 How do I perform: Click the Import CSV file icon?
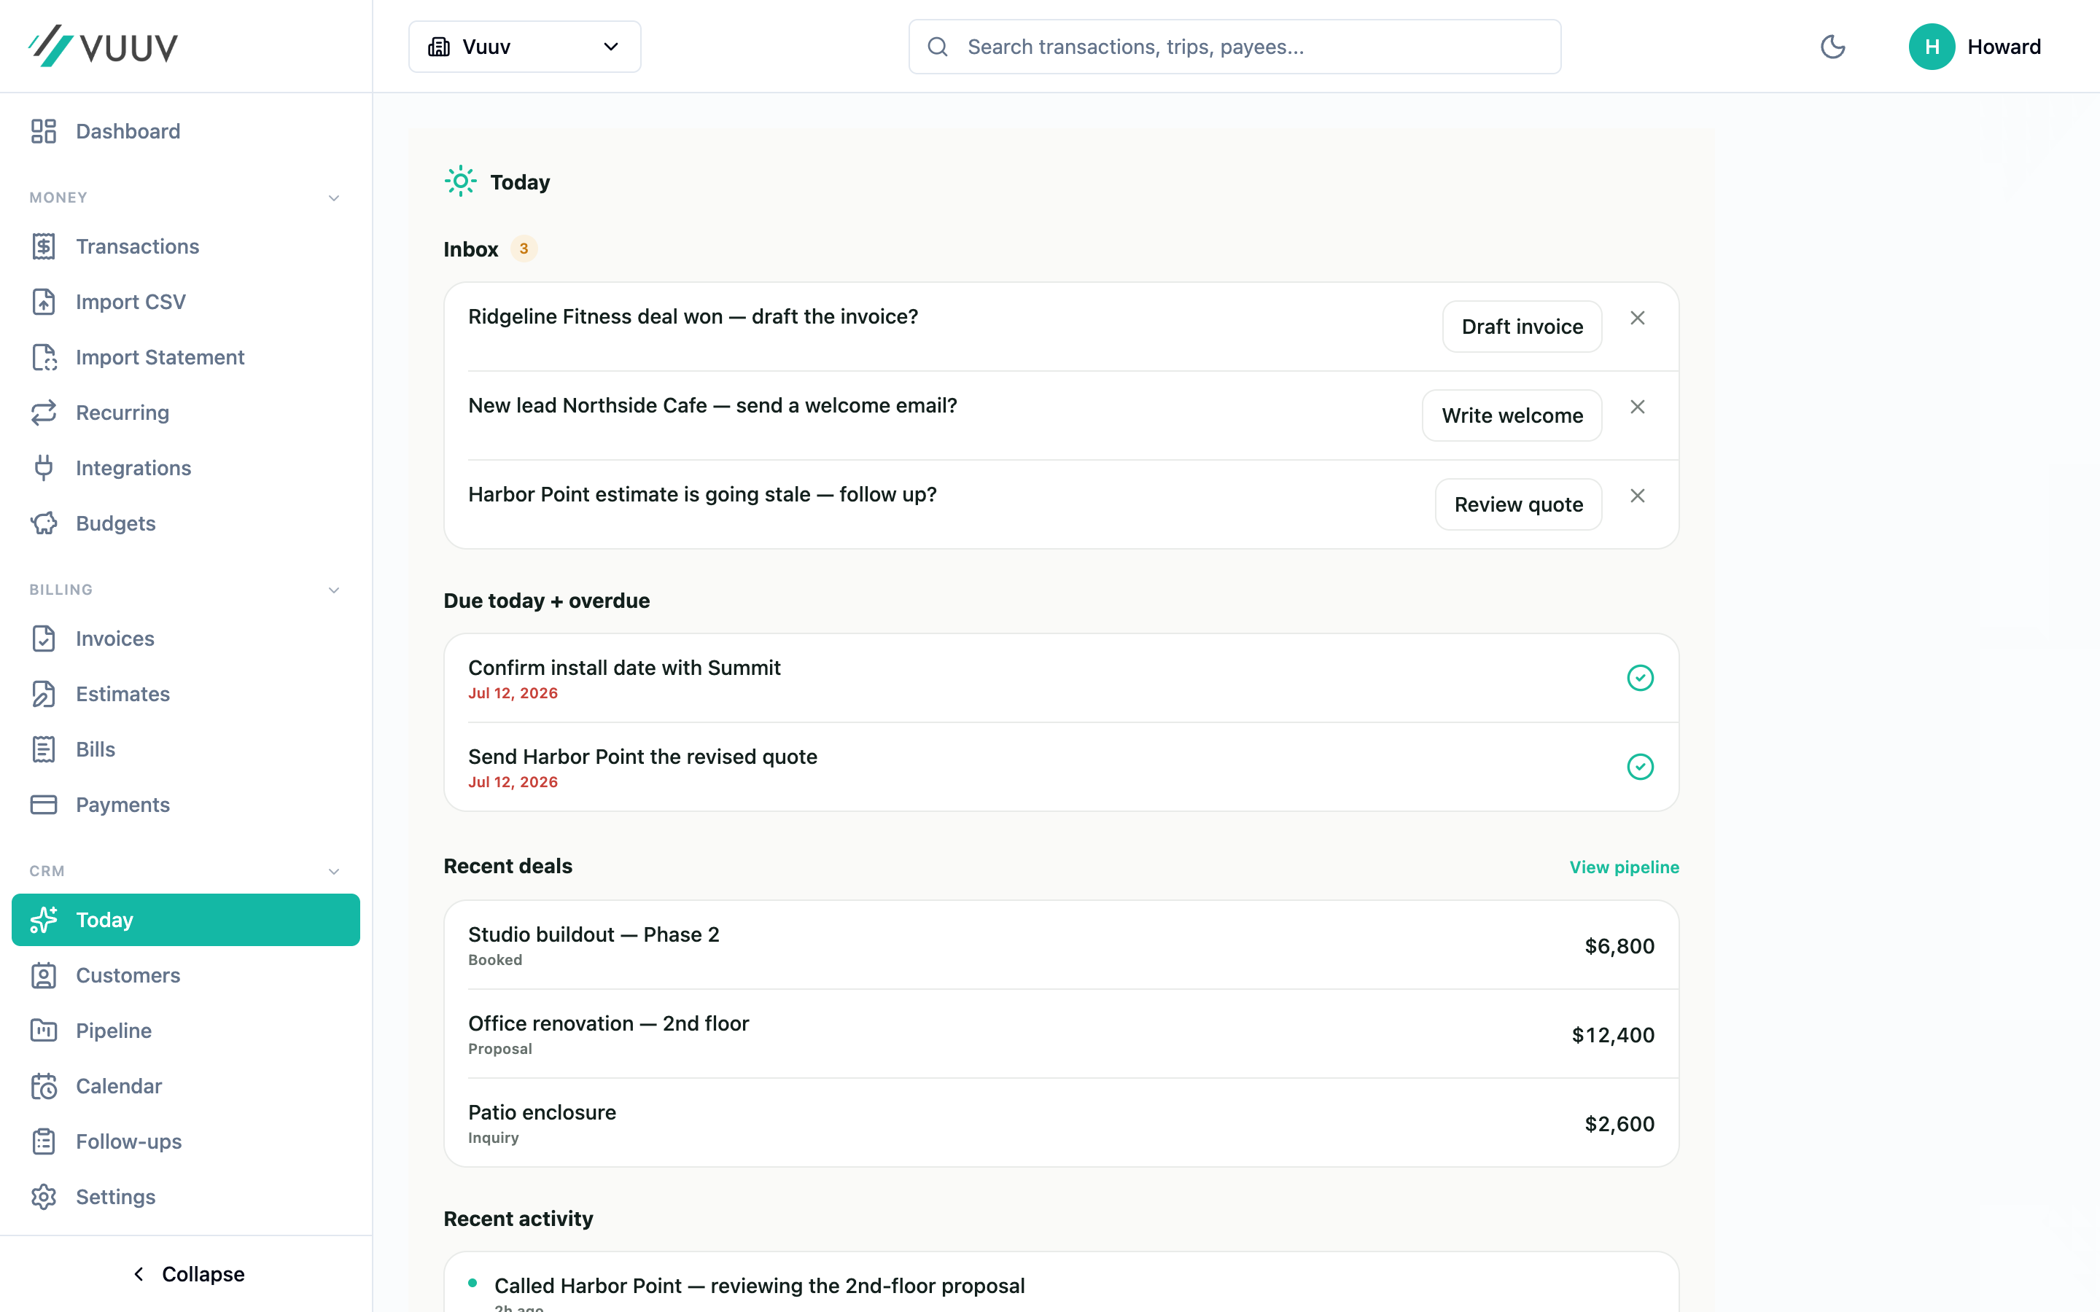pyautogui.click(x=44, y=302)
